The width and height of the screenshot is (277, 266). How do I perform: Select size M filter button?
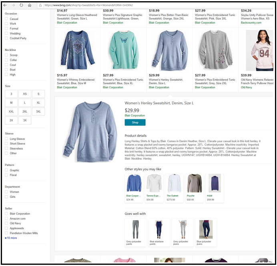(11, 103)
